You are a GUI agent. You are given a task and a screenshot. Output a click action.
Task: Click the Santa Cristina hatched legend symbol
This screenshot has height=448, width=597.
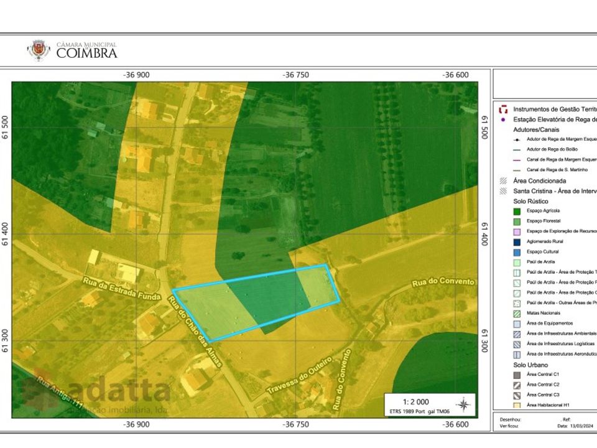pyautogui.click(x=503, y=191)
